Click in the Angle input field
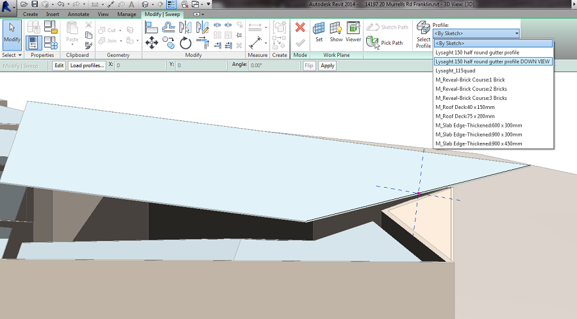 (274, 65)
